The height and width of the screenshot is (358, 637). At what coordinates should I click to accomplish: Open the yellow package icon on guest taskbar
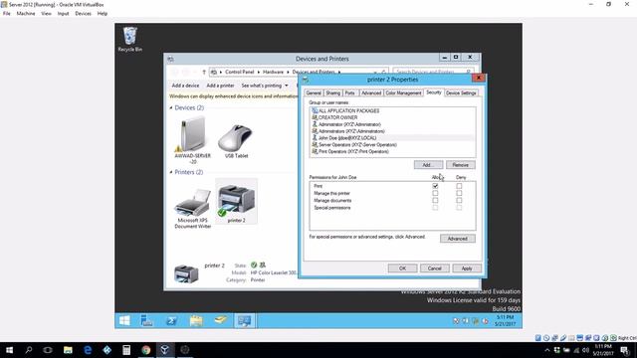[221, 320]
